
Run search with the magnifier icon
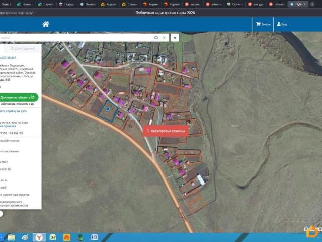(156, 38)
